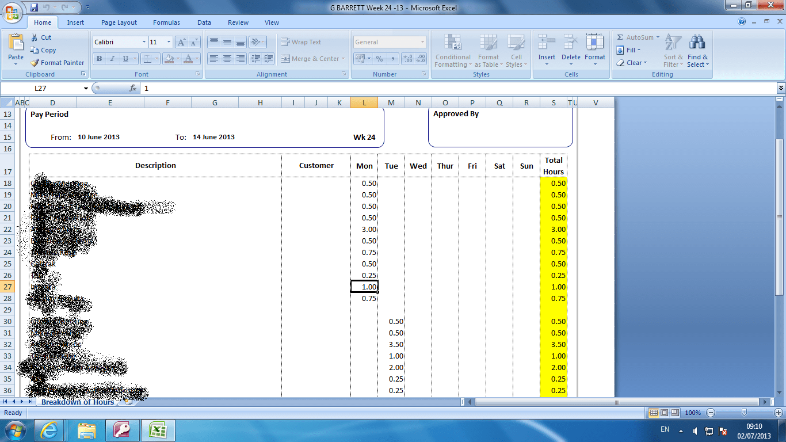Click the insert function fx icon
Image resolution: width=786 pixels, height=442 pixels.
point(133,88)
